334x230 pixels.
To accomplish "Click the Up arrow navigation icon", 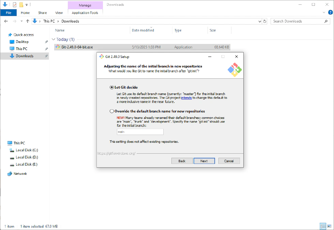I will 28,21.
